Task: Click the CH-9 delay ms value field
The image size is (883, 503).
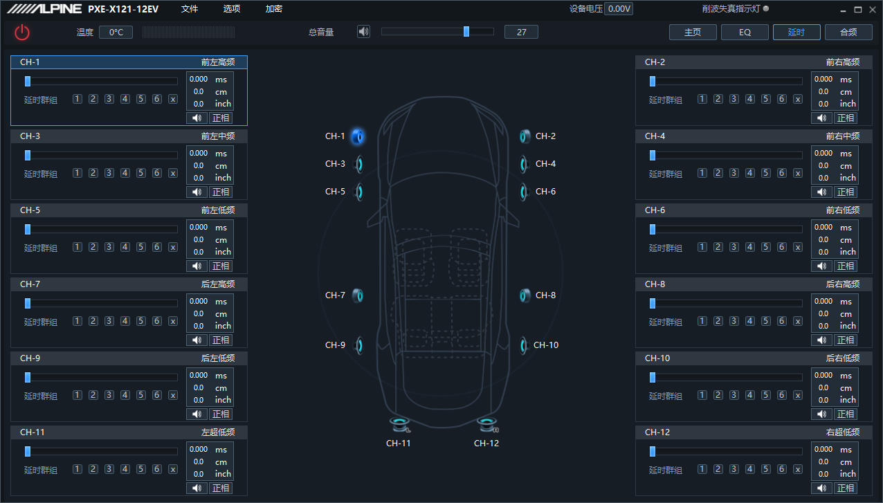Action: tap(199, 375)
